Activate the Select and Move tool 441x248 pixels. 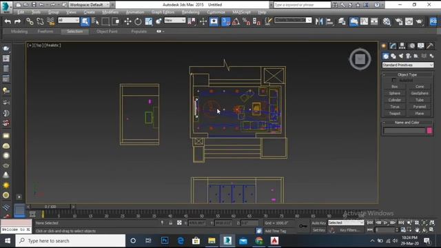[x=127, y=21]
